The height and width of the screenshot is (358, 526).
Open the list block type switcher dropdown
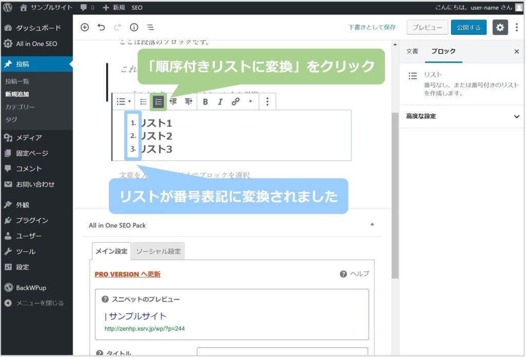tap(124, 102)
